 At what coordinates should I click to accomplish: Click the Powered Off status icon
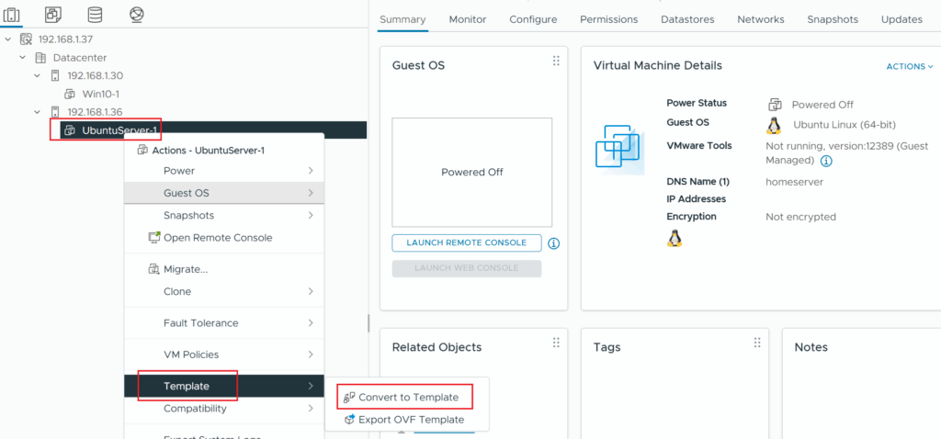[x=775, y=105]
